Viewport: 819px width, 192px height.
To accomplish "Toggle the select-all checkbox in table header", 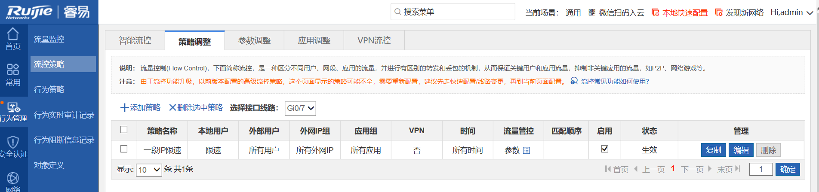I will click(x=124, y=130).
